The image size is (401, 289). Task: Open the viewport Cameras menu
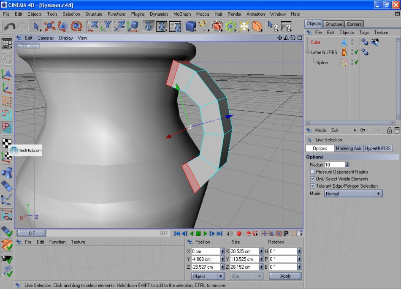click(x=46, y=38)
